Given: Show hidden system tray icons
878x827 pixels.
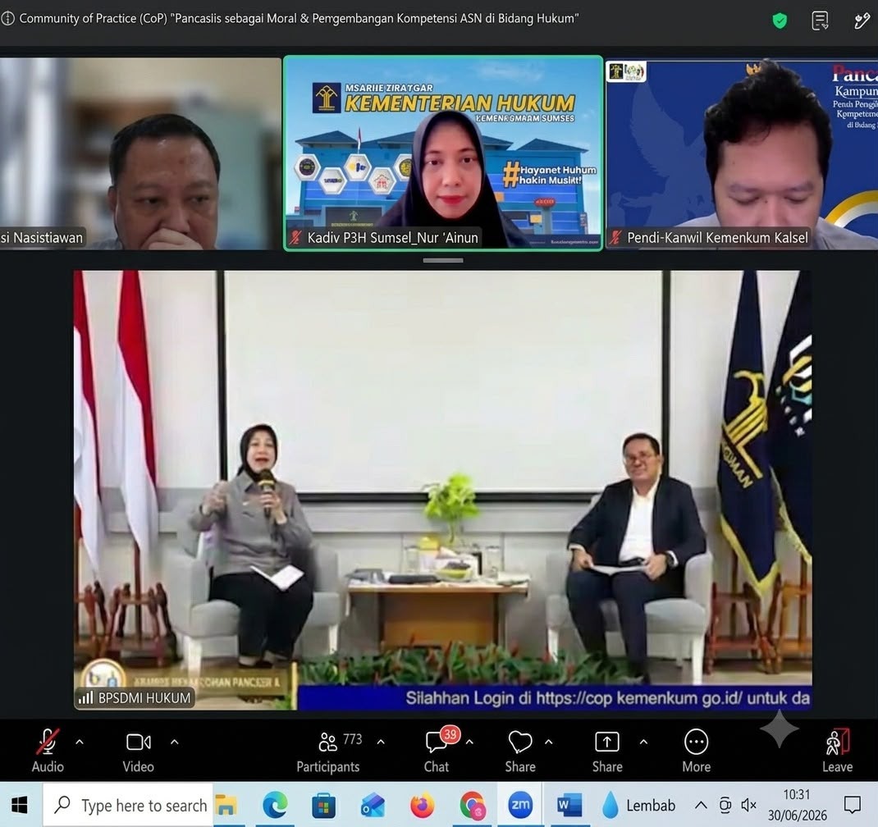Looking at the screenshot, I should (x=700, y=805).
